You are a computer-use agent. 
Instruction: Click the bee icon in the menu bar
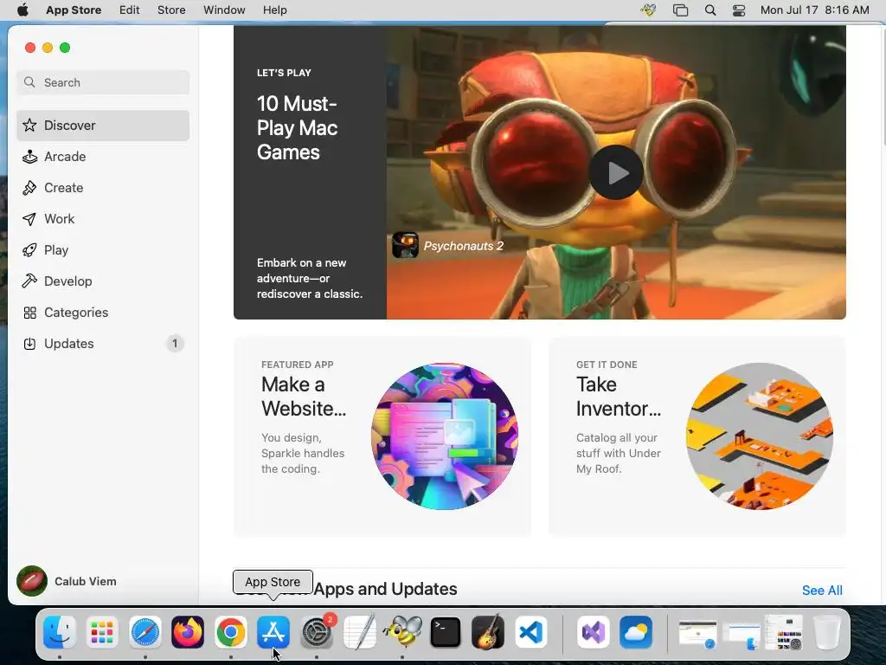[x=649, y=10]
